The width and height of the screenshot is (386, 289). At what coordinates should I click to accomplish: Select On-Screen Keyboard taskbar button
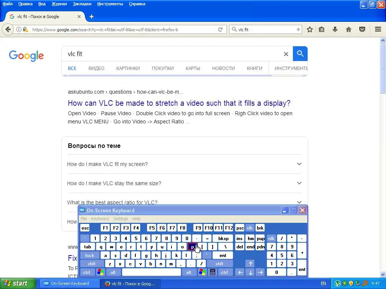pyautogui.click(x=70, y=283)
